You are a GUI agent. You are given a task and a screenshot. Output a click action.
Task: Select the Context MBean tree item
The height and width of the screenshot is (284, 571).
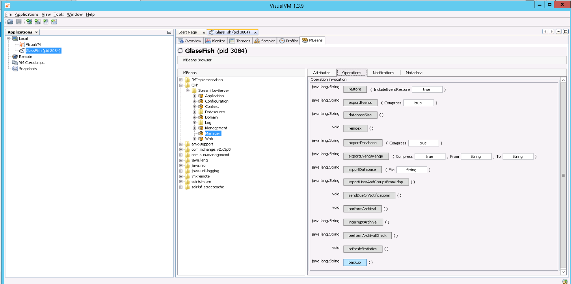[212, 107]
